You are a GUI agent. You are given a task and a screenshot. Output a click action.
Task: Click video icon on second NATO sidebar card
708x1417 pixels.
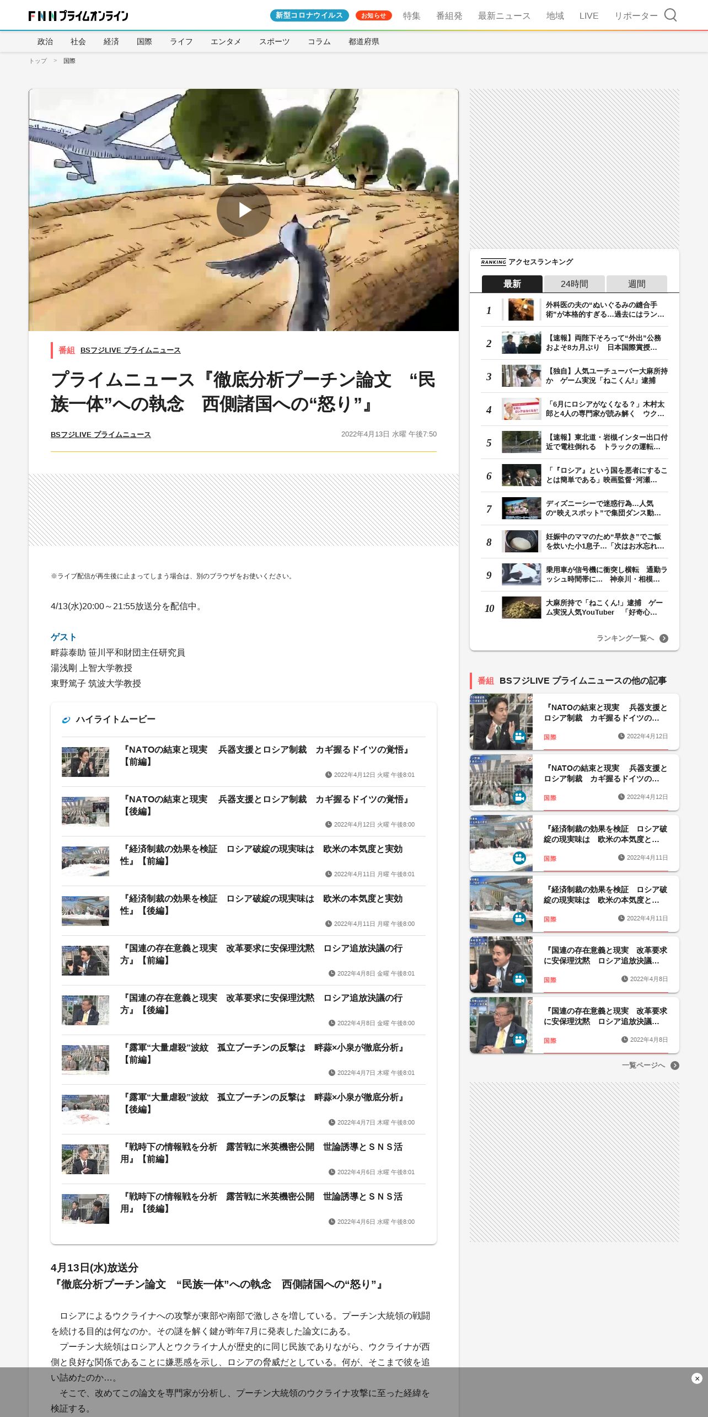pyautogui.click(x=519, y=797)
